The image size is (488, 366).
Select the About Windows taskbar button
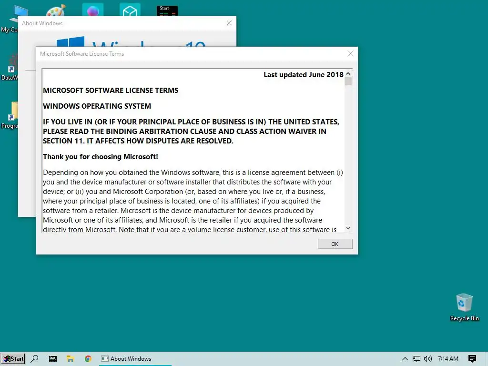pos(135,359)
